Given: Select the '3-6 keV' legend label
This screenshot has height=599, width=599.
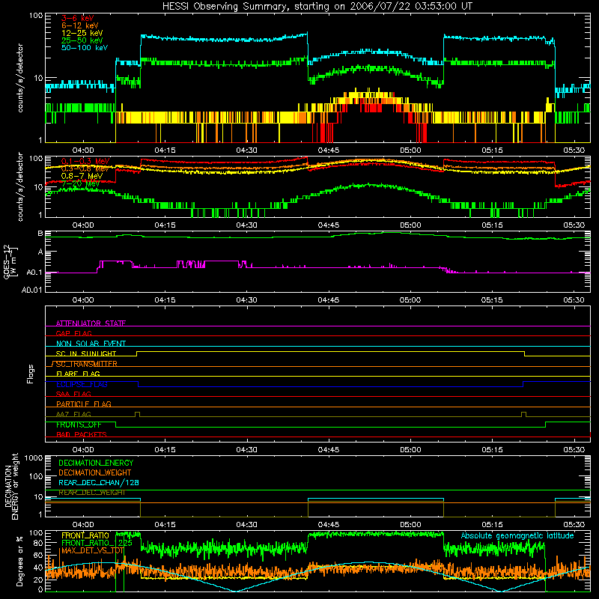Looking at the screenshot, I should (77, 18).
